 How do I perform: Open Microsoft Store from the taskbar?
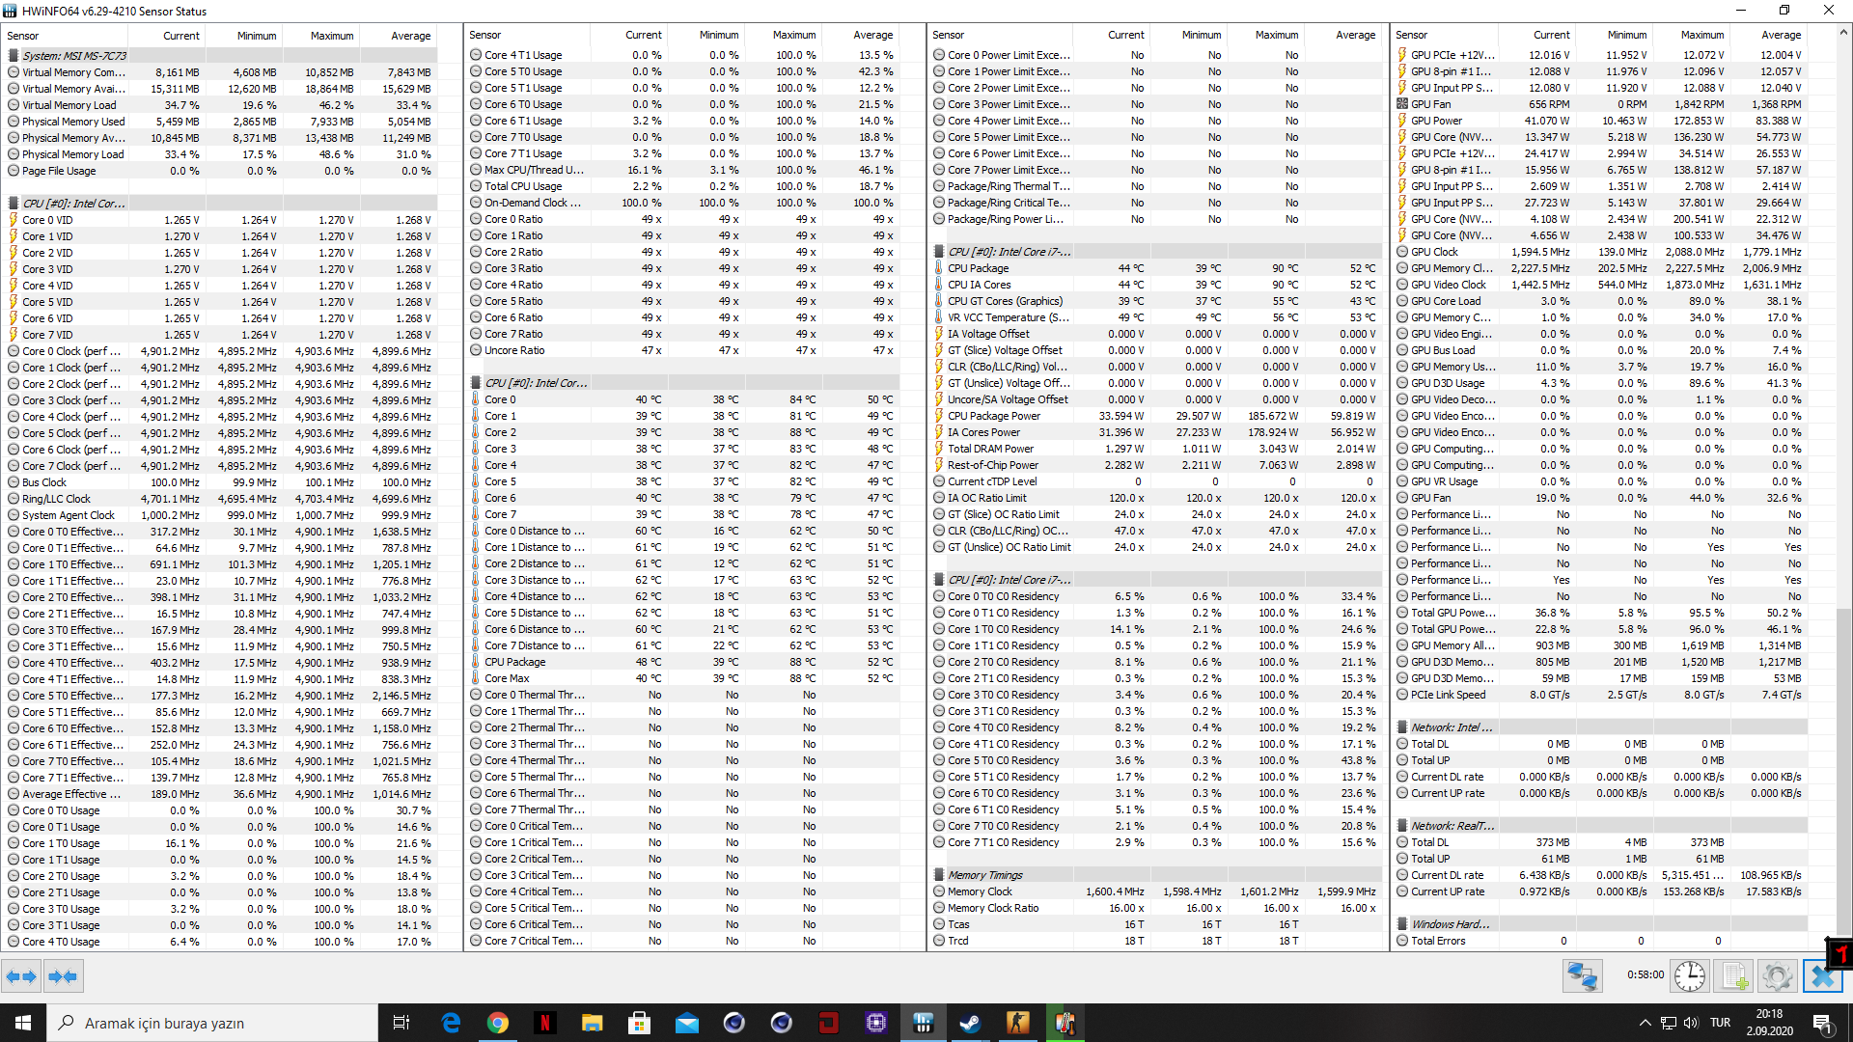(x=640, y=1023)
